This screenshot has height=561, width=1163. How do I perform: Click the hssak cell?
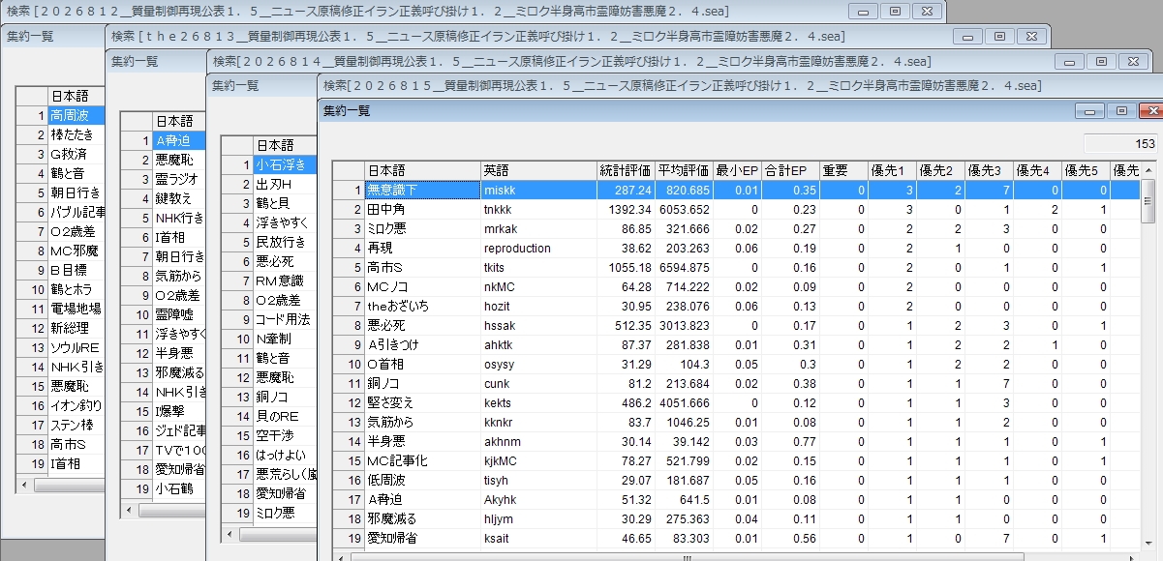click(x=537, y=326)
